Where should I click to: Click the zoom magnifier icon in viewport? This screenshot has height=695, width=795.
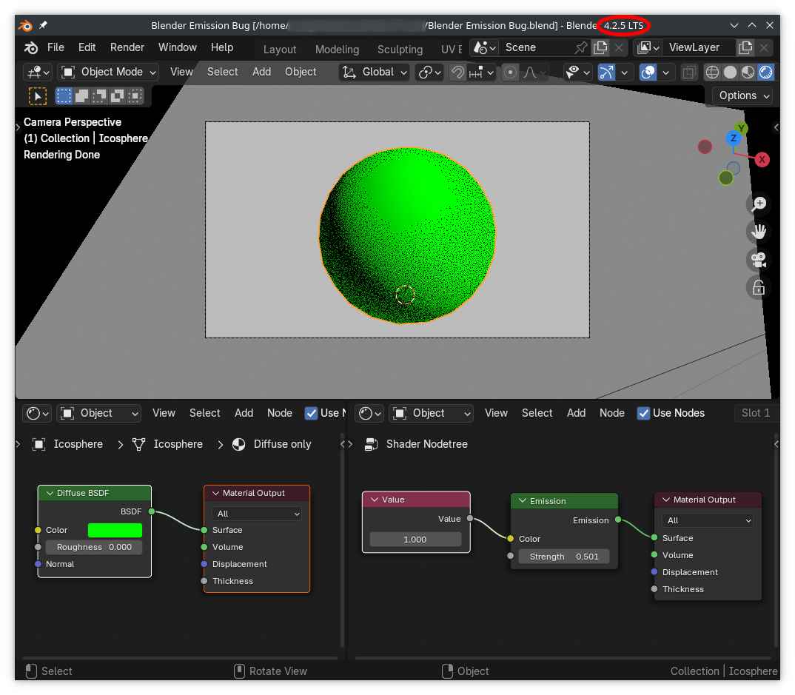(759, 204)
